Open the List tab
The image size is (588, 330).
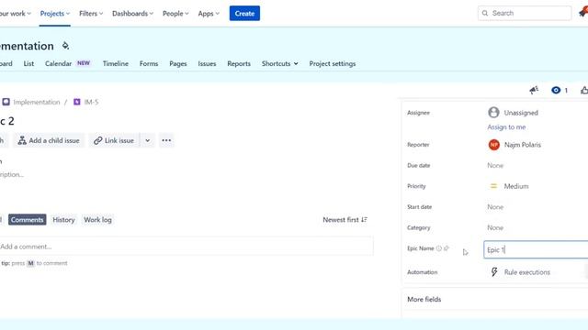[x=28, y=63]
